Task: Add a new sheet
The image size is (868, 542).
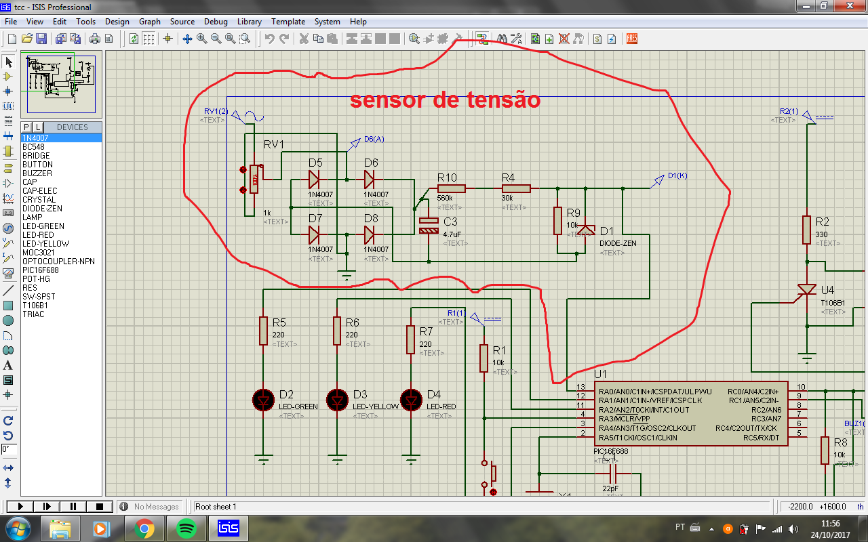Action: [549, 39]
